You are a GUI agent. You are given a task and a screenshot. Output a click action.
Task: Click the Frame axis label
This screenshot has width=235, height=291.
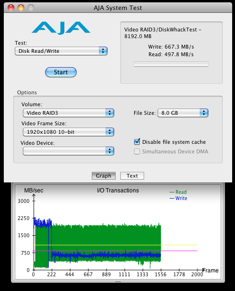211,271
